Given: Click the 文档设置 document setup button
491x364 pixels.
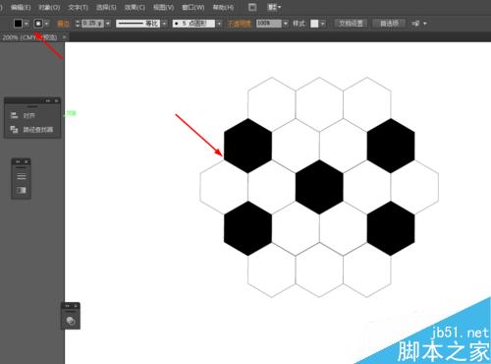Looking at the screenshot, I should pyautogui.click(x=351, y=24).
